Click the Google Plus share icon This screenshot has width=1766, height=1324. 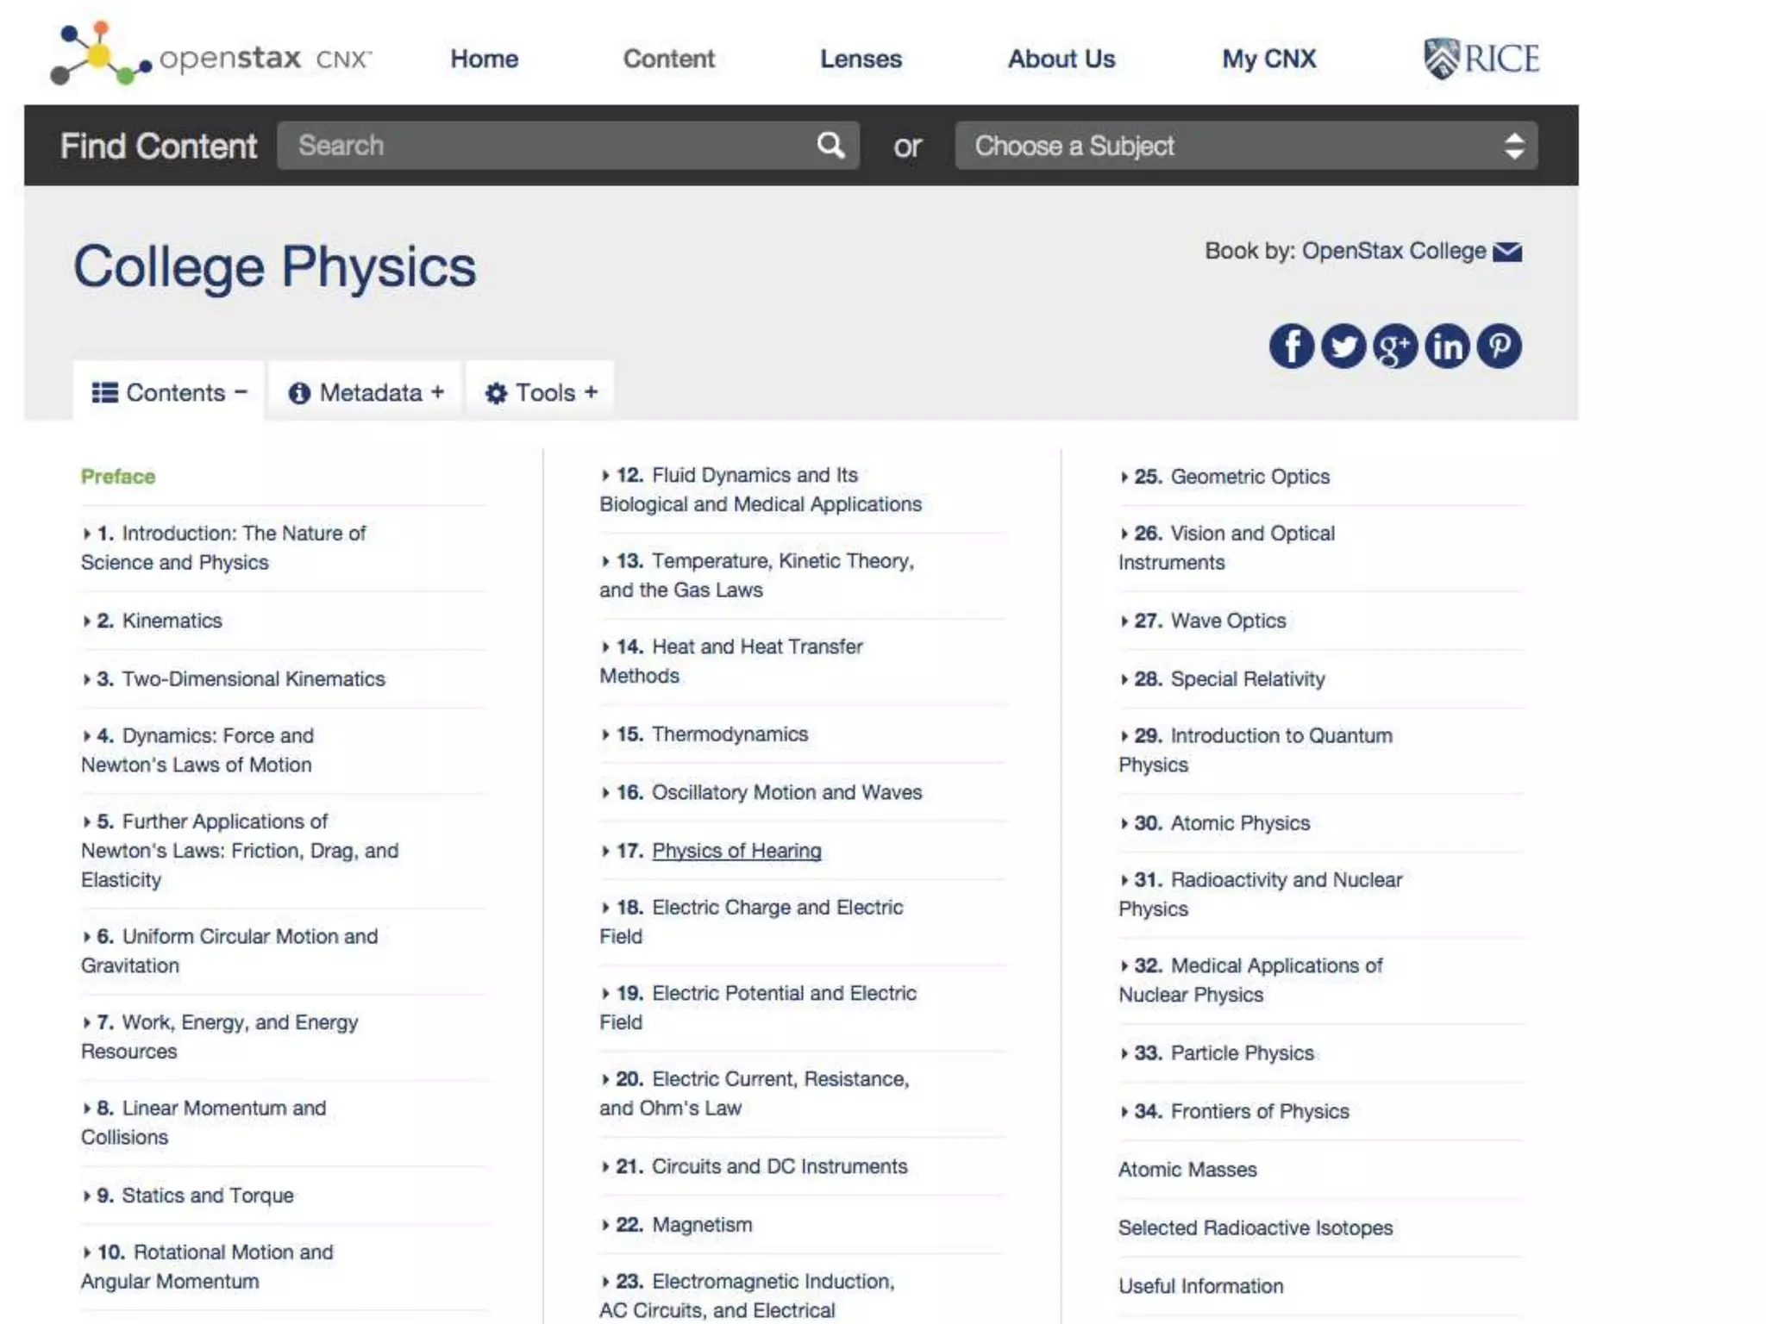(x=1394, y=347)
